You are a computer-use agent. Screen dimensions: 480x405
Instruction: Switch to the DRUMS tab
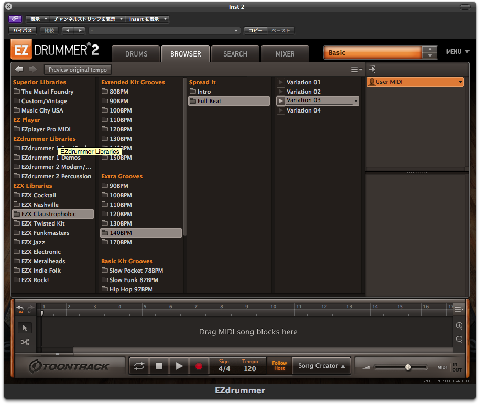pyautogui.click(x=136, y=54)
